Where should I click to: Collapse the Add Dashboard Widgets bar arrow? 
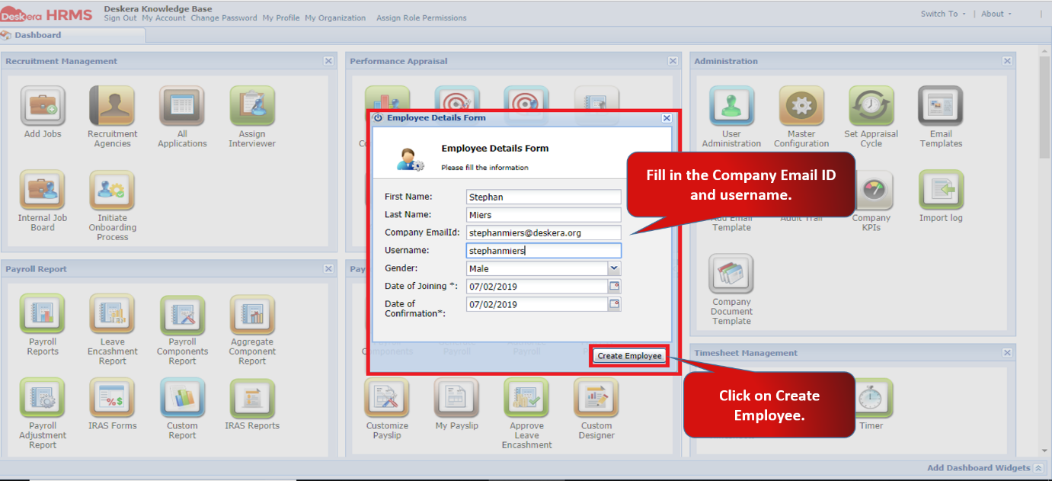tap(1038, 468)
